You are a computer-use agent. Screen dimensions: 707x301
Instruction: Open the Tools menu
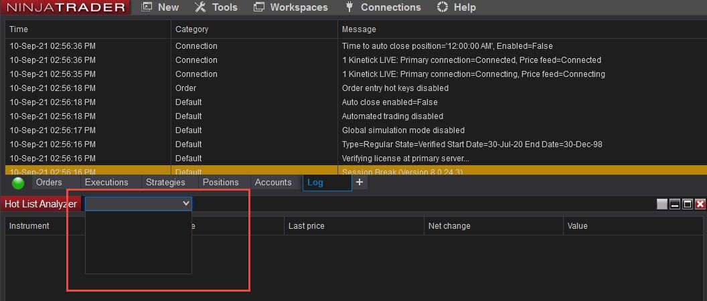pos(216,7)
